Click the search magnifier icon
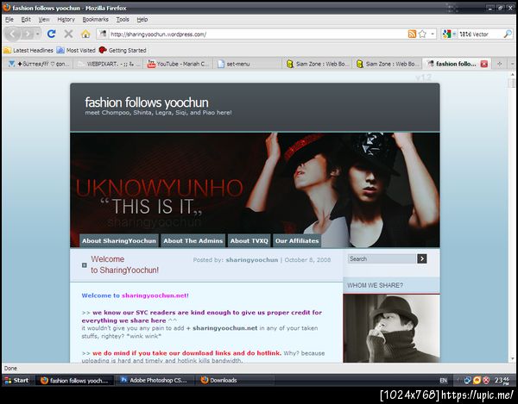The height and width of the screenshot is (404, 518). click(x=508, y=34)
